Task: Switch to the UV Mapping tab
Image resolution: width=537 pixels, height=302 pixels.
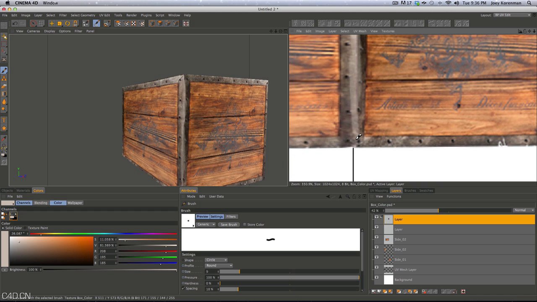Action: (379, 190)
